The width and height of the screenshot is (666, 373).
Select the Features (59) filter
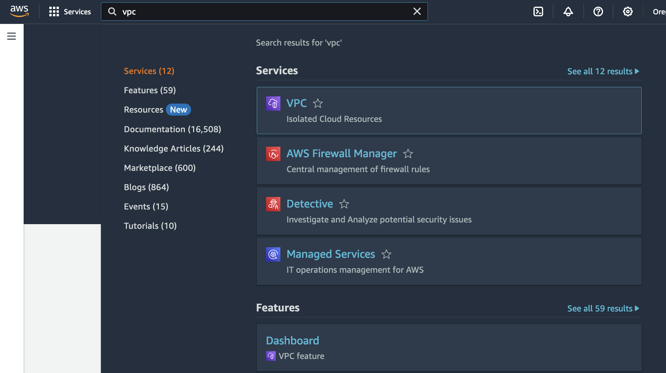click(x=150, y=90)
